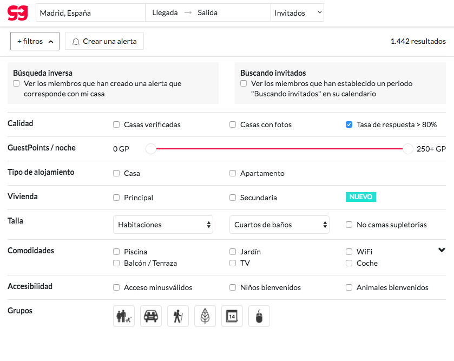The width and height of the screenshot is (454, 361).
Task: Enable the Casas verificadas checkbox
Action: click(116, 124)
